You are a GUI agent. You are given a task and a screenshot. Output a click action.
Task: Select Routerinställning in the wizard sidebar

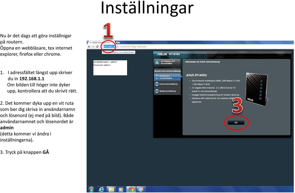coord(167,91)
